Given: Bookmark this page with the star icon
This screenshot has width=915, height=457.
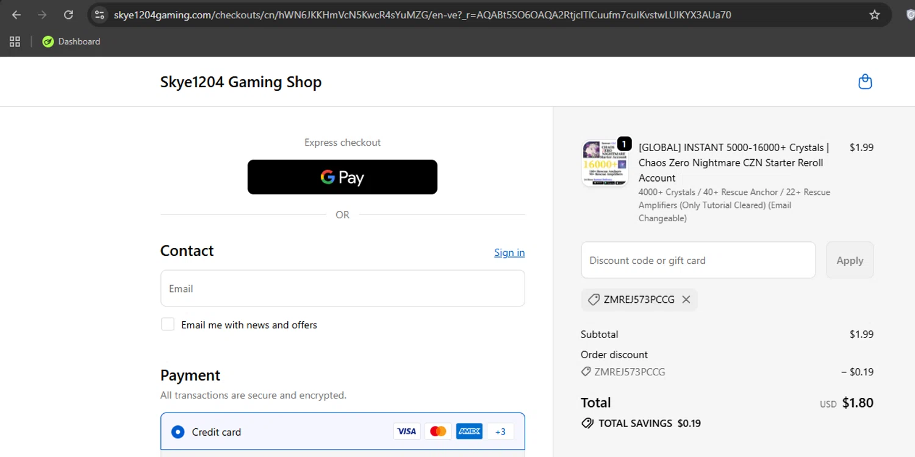Looking at the screenshot, I should point(874,15).
